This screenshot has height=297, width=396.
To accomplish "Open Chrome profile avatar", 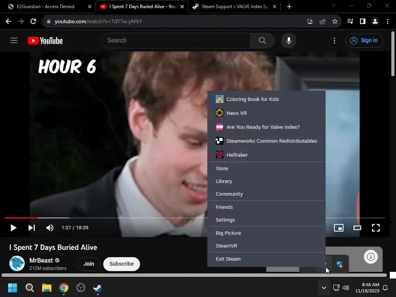I will tap(375, 22).
